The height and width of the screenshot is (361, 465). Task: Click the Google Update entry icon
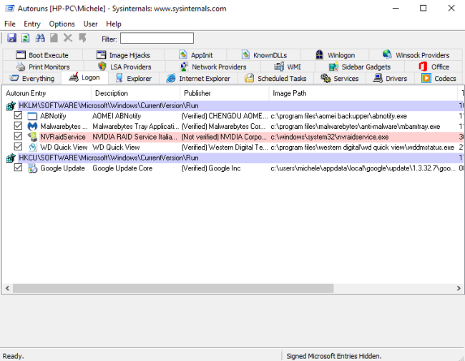point(32,168)
